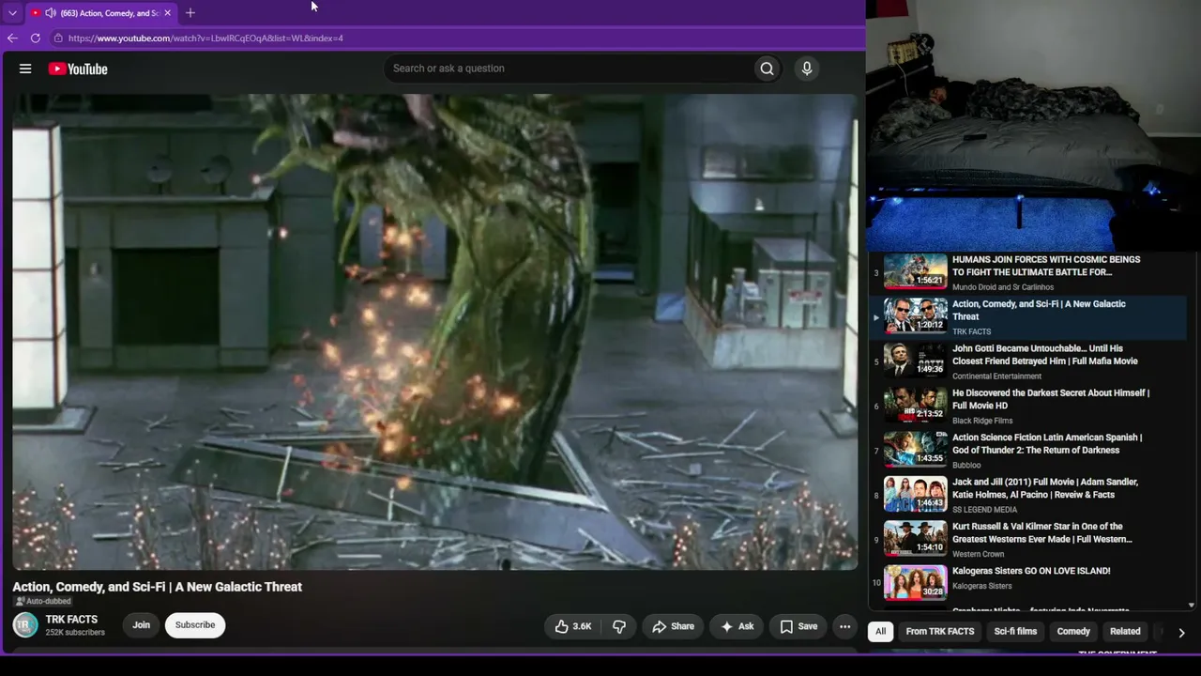Viewport: 1201px width, 676px height.
Task: Open the Kalogeras Sisters video thumbnail
Action: [x=916, y=584]
